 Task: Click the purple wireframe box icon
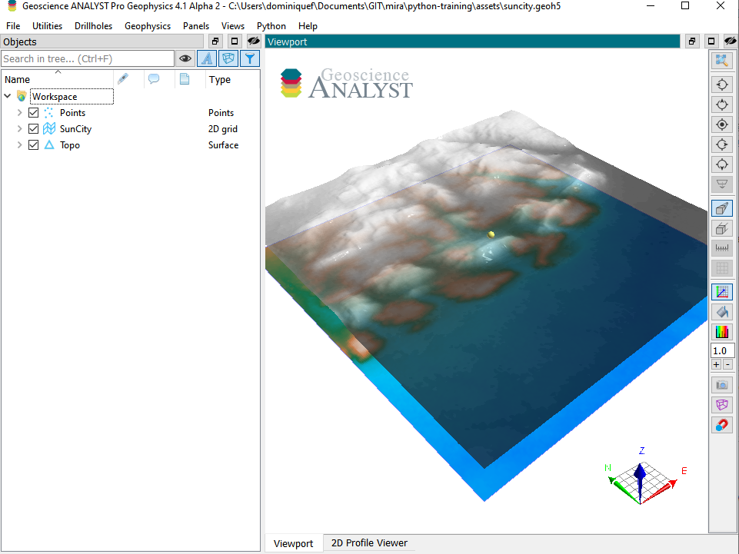[x=721, y=405]
